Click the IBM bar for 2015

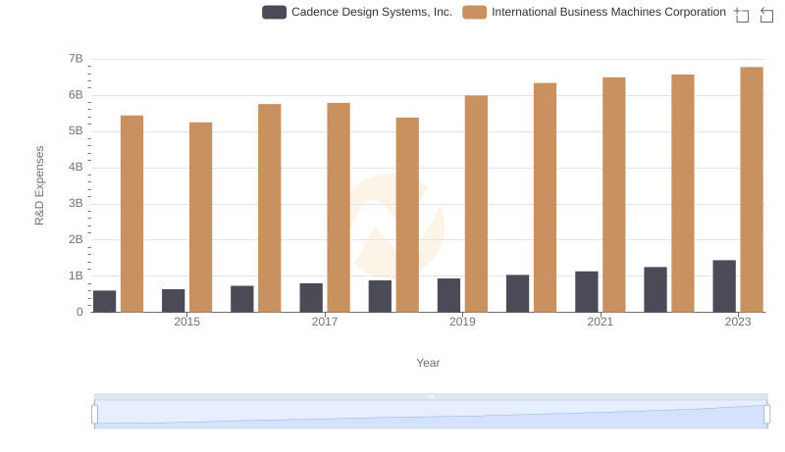(201, 217)
